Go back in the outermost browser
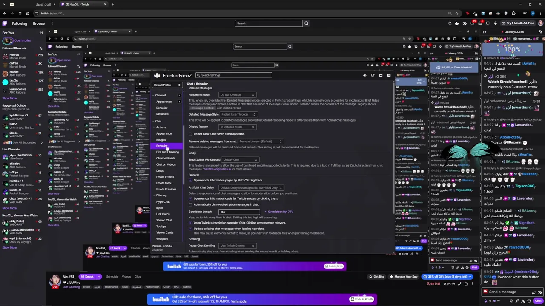The width and height of the screenshot is (545, 306). click(x=4, y=13)
